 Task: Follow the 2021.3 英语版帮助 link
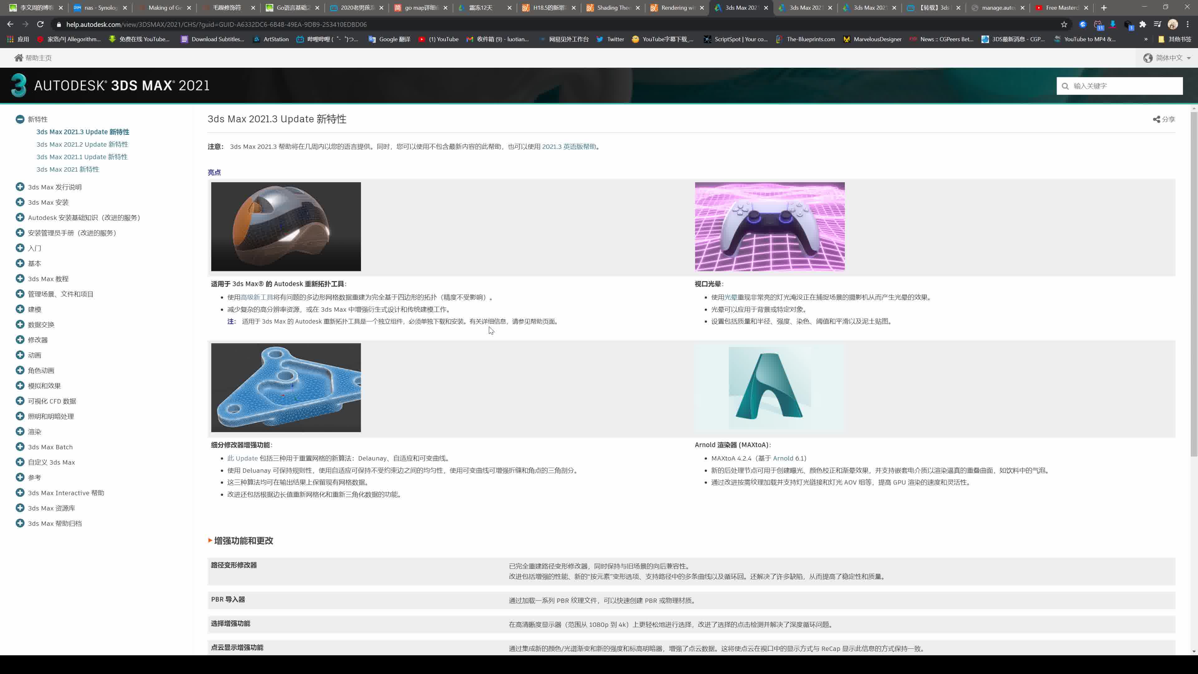[569, 147]
